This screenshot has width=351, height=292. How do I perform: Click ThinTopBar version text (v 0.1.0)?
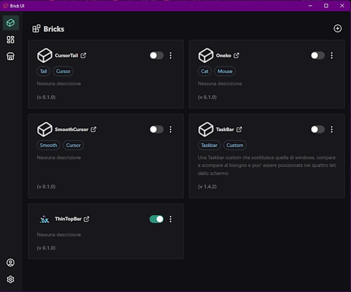click(46, 248)
